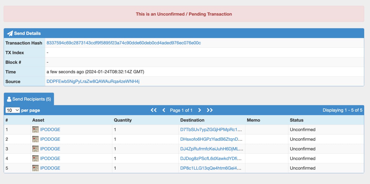Click IPODOGE asset thumbnail in row 3
This screenshot has width=370, height=184.
[35, 149]
